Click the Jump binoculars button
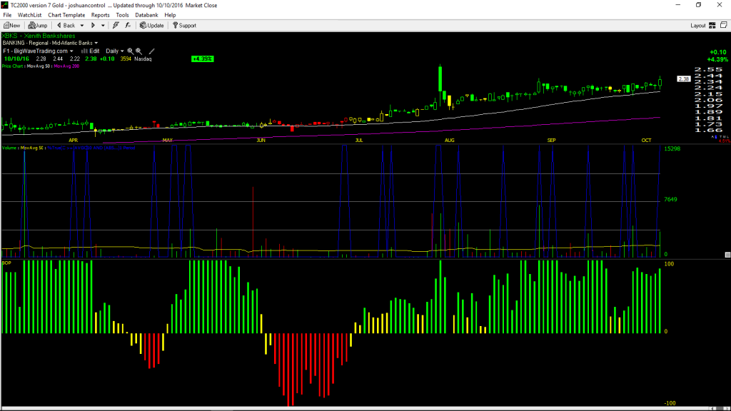Screen dimensions: 731x411 click(38, 26)
